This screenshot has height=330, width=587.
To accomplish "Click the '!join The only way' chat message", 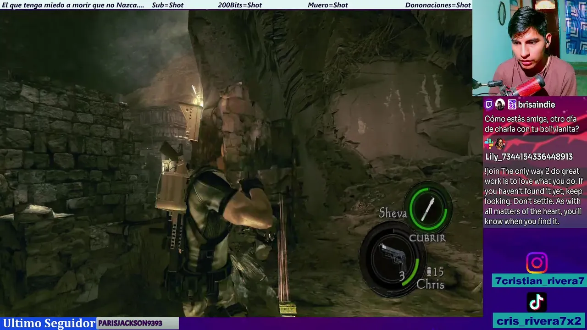I will click(x=533, y=196).
